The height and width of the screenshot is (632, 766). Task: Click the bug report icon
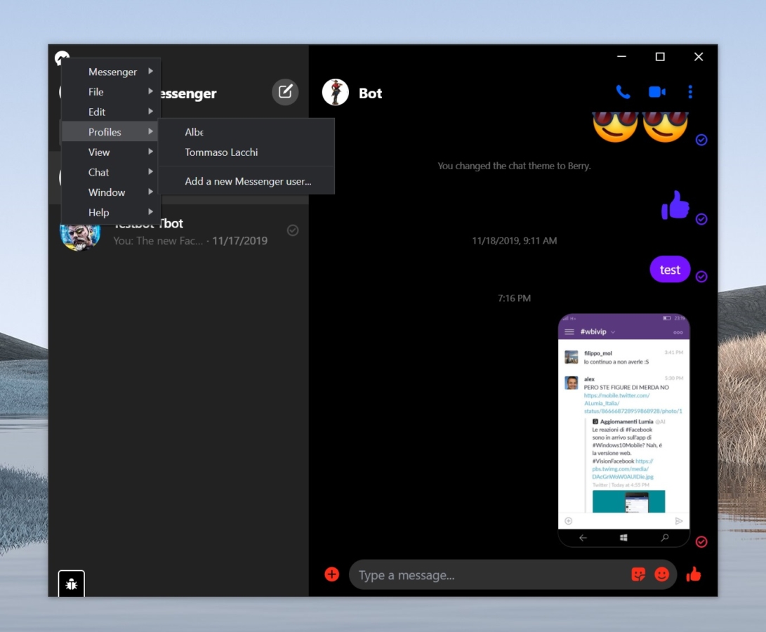(x=71, y=584)
